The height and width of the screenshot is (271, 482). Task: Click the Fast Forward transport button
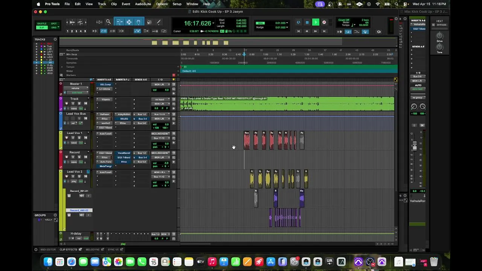(x=316, y=31)
